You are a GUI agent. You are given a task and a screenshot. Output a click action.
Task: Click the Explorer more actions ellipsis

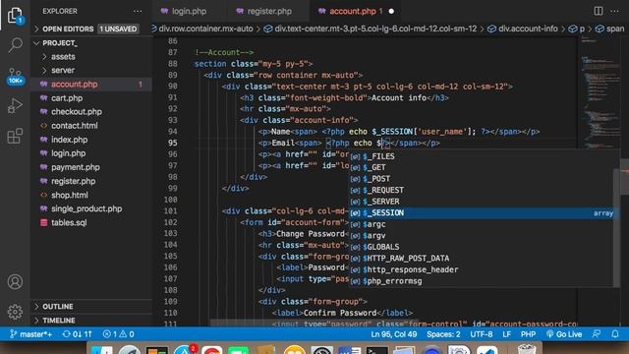click(138, 11)
